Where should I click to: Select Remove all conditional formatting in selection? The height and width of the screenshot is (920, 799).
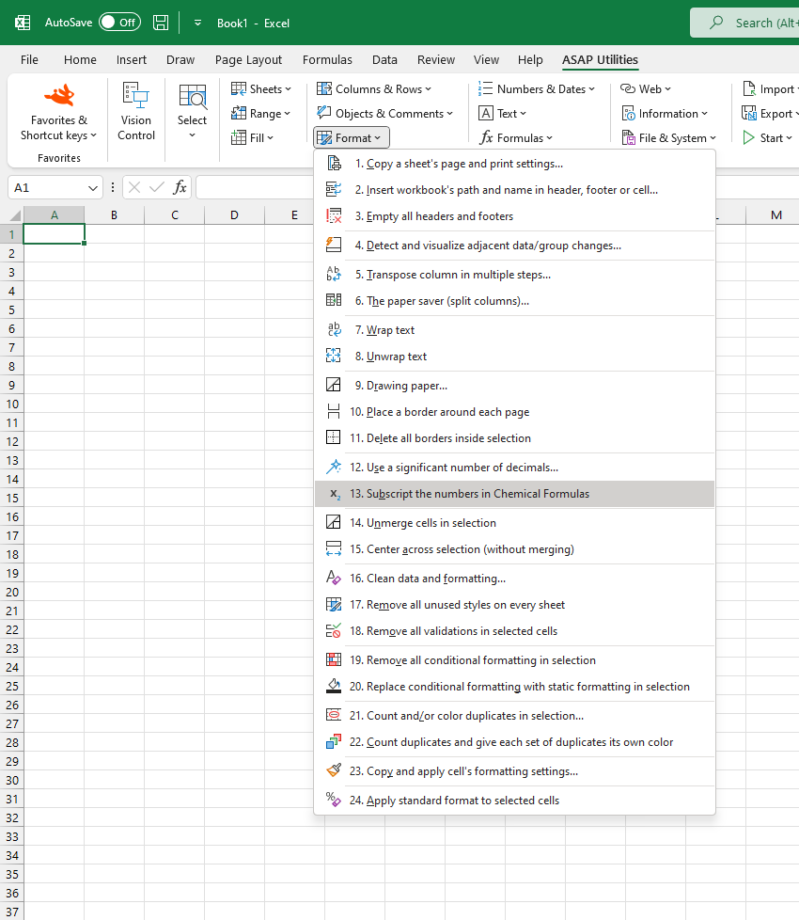point(515,660)
